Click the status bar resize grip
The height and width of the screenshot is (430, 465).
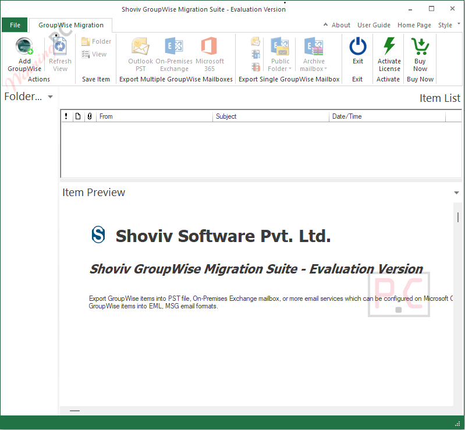point(457,424)
